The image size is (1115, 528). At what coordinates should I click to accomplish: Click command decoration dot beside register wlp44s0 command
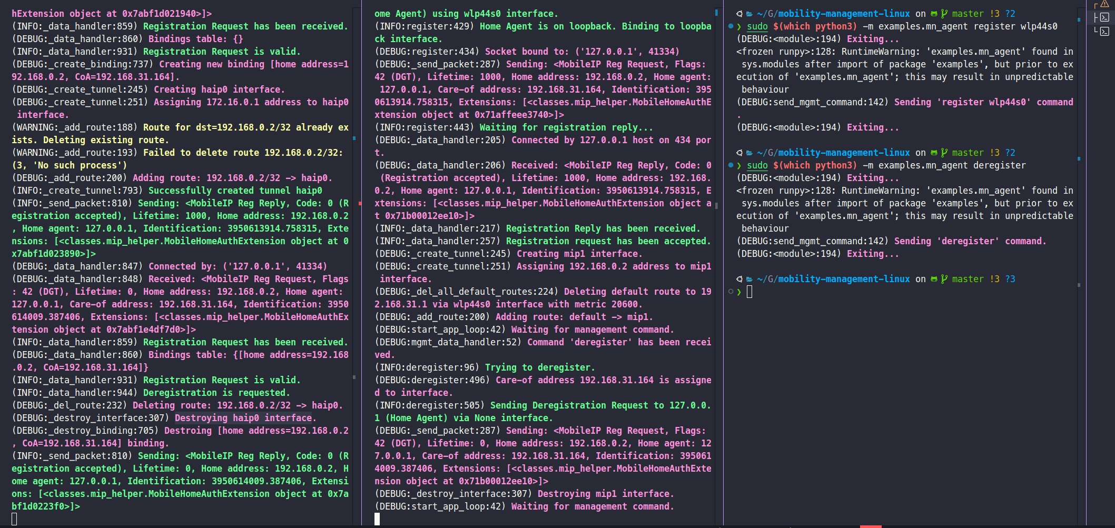pyautogui.click(x=731, y=26)
